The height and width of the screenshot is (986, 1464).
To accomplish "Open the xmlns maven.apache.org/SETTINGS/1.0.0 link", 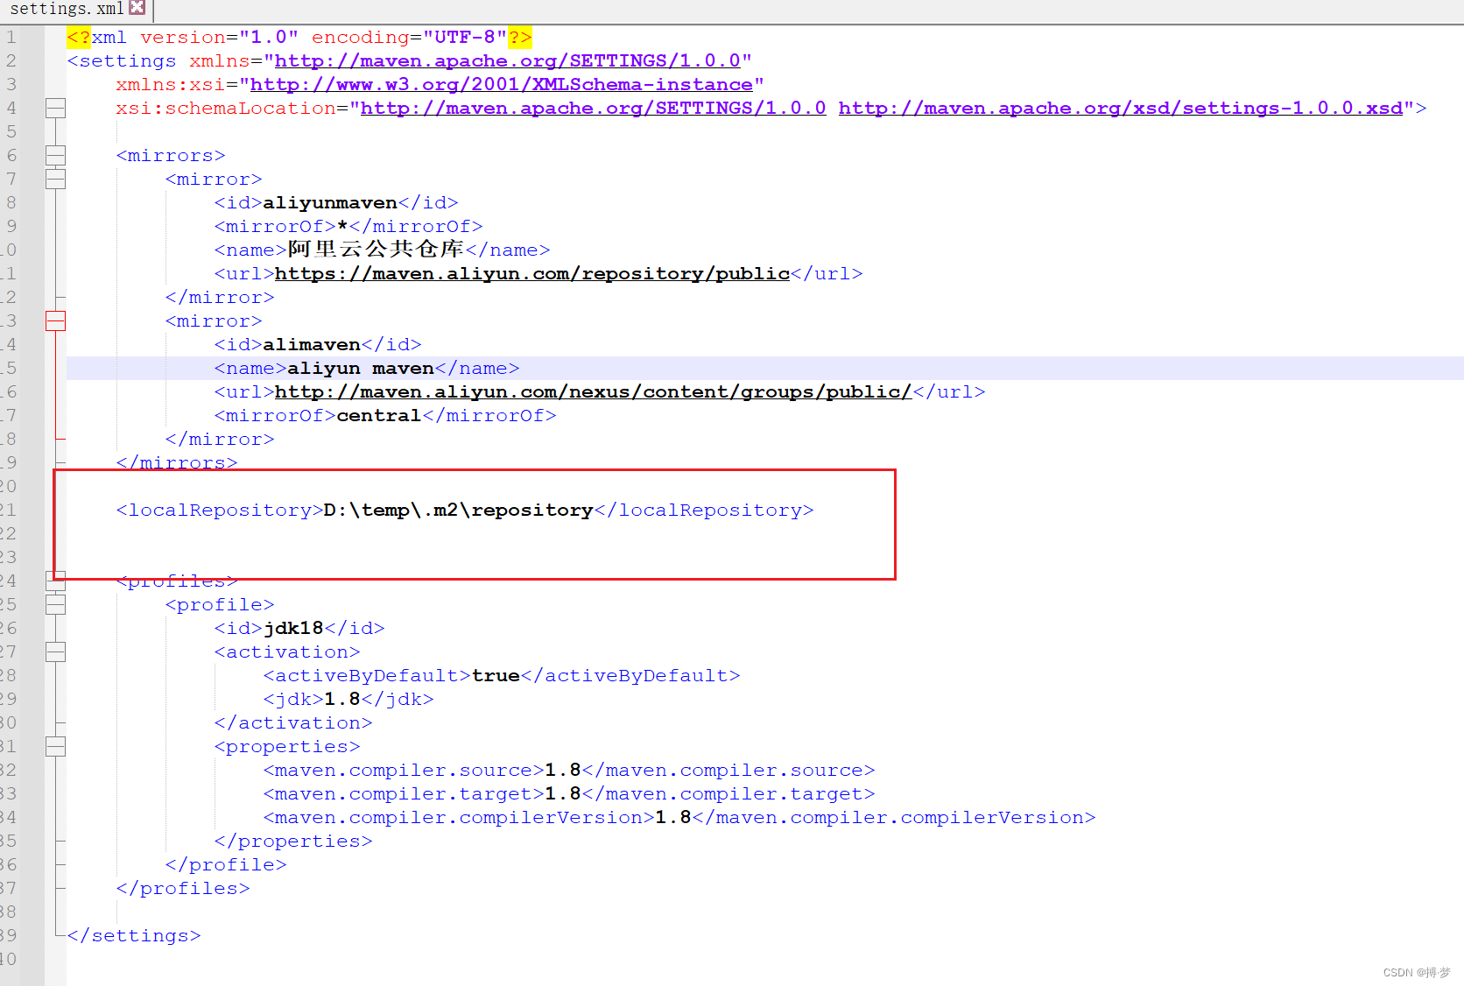I will (x=508, y=61).
